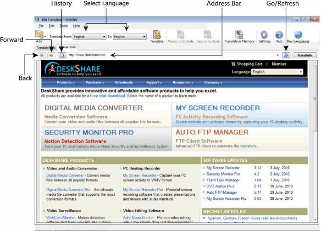
Task: Expand the address bar URL dropdown arrow
Action: [x=277, y=55]
